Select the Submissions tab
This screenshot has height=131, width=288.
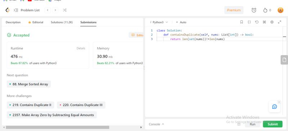pos(88,22)
